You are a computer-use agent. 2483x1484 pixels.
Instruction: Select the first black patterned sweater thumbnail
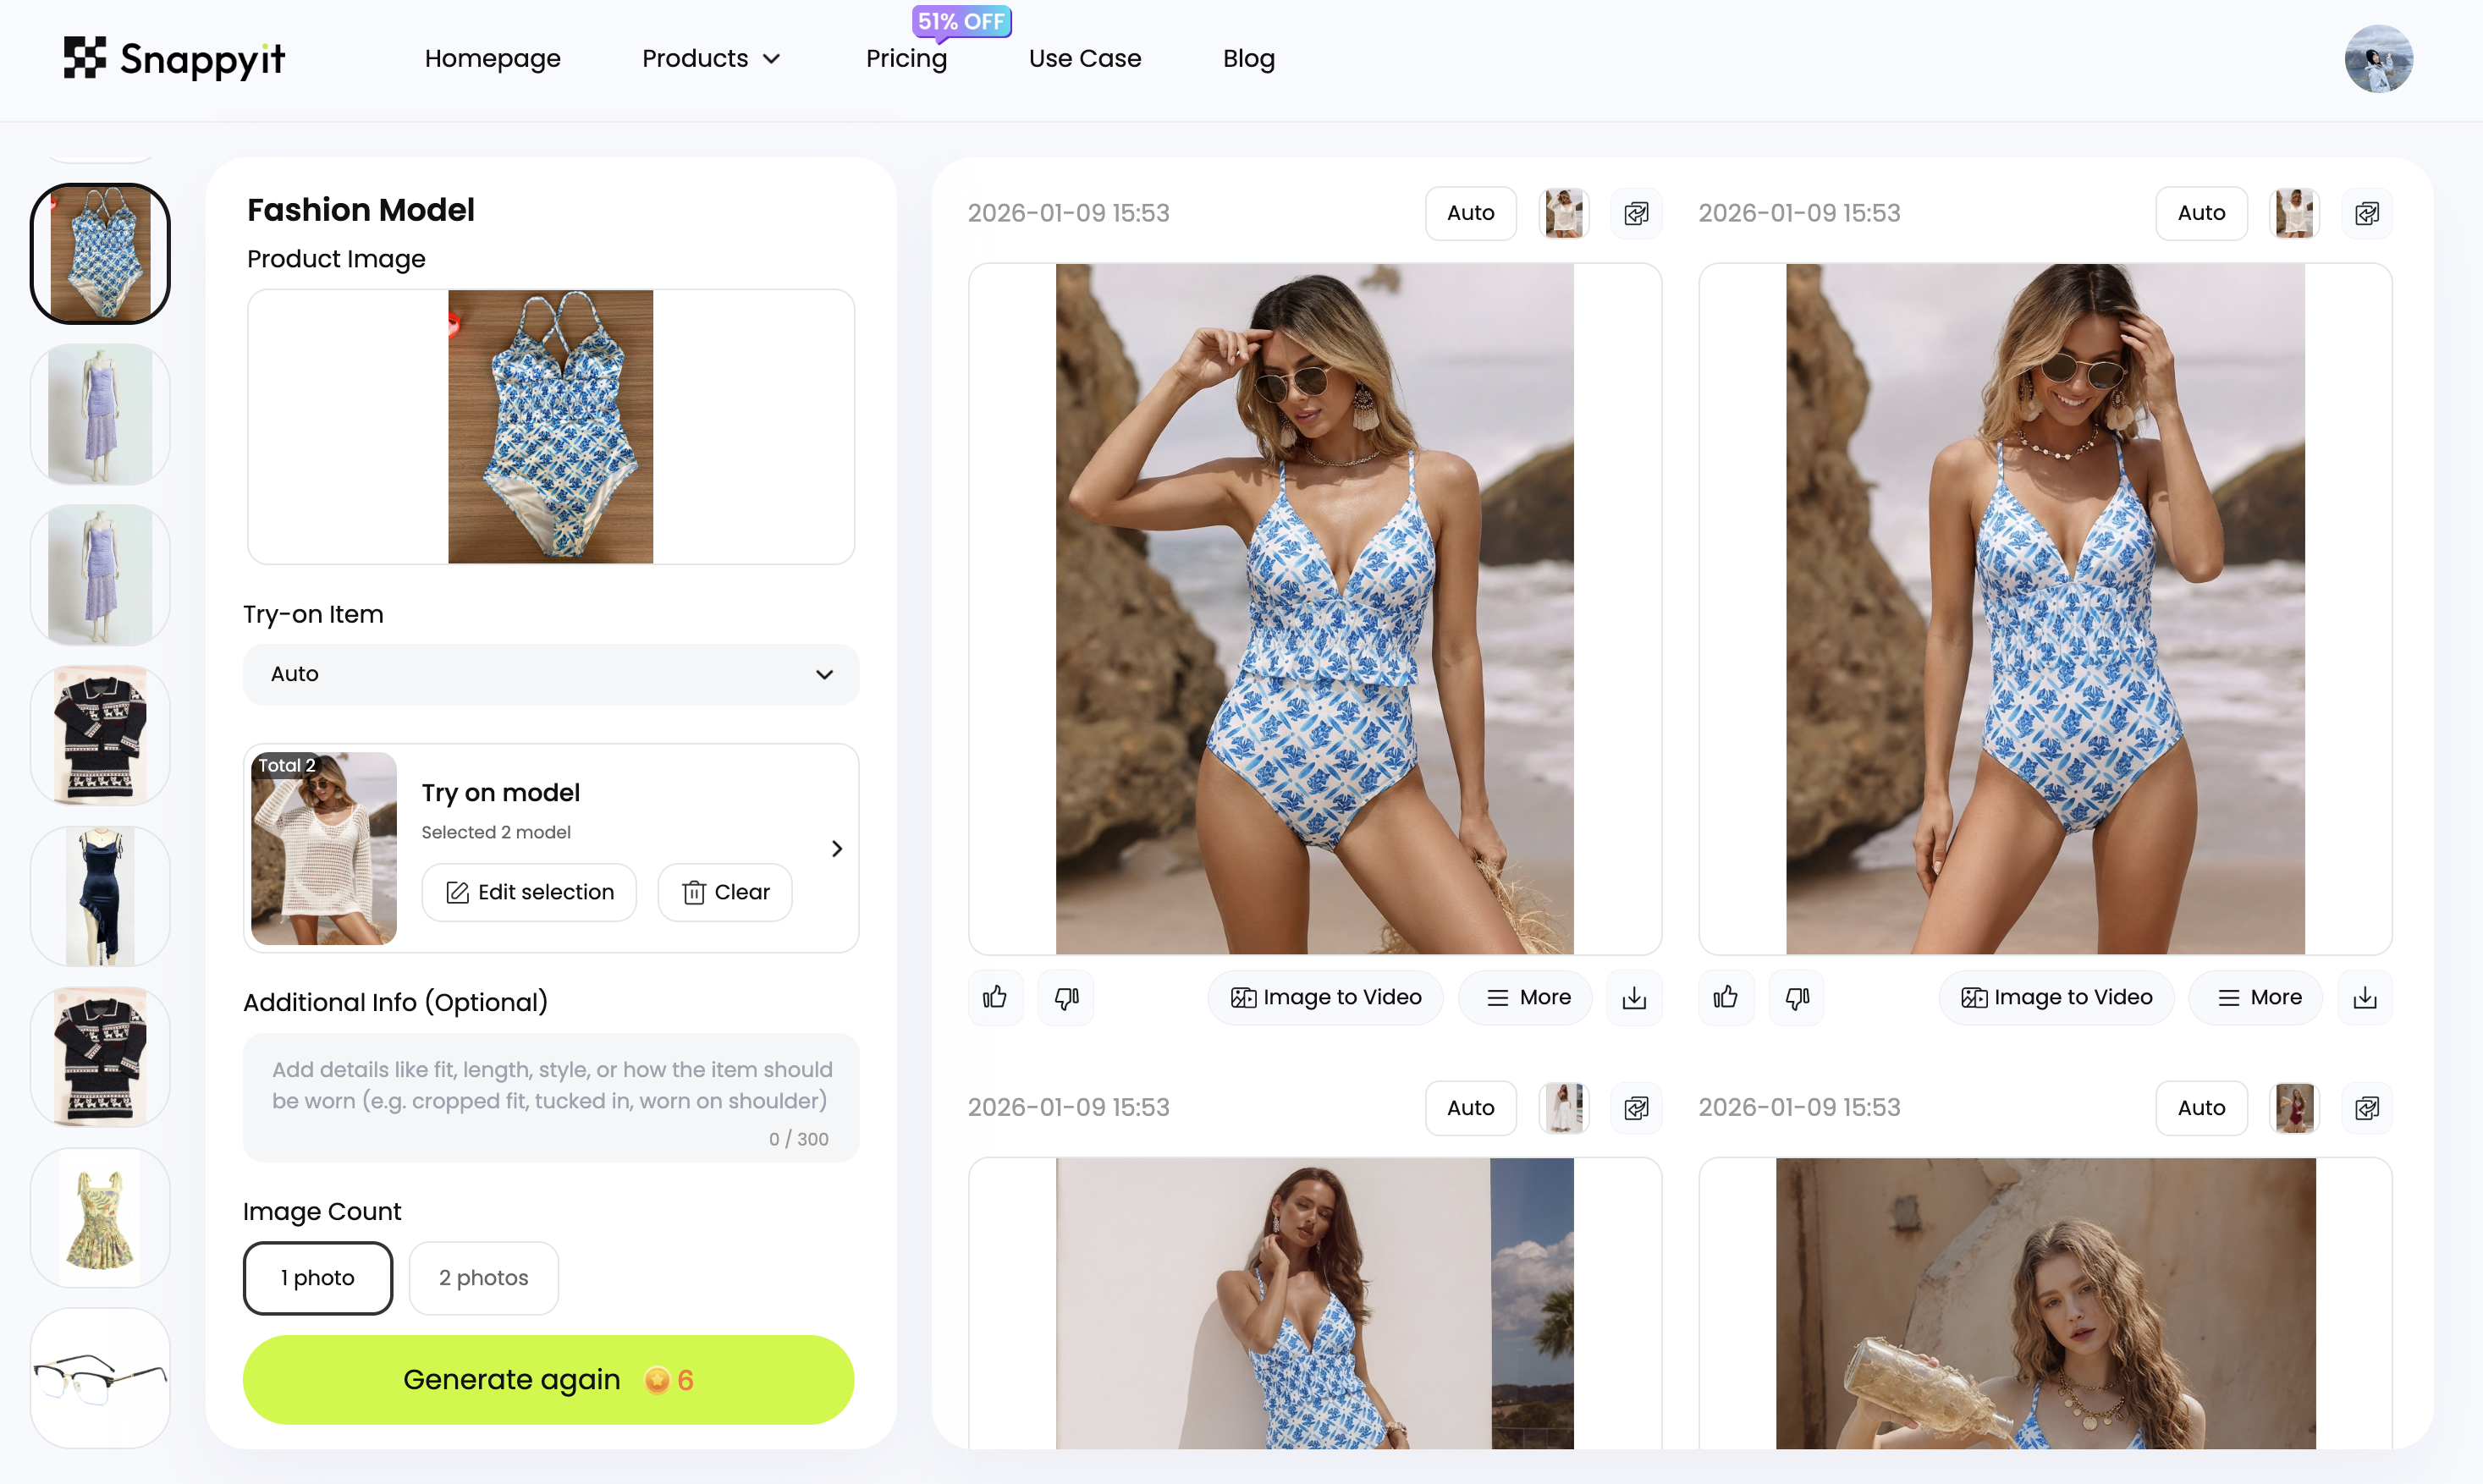100,736
